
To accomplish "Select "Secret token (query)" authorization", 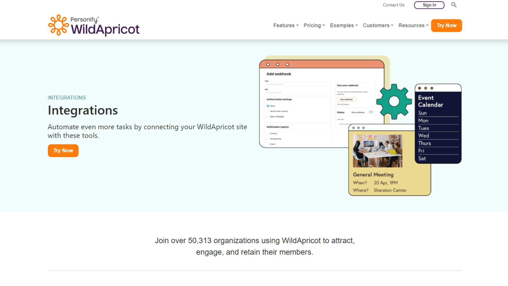I will (268, 111).
